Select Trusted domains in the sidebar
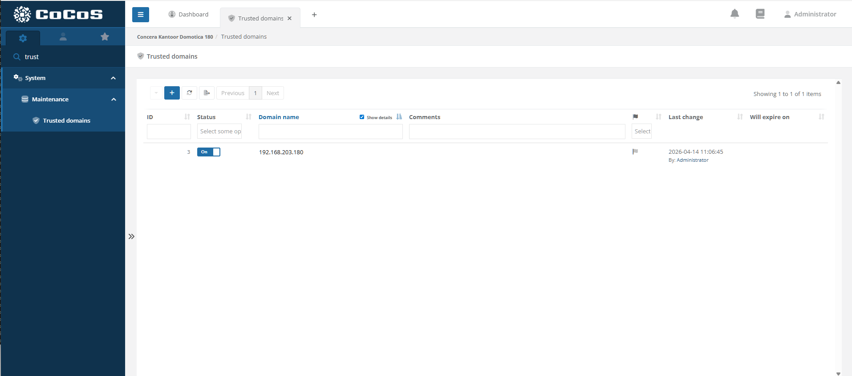 pos(66,120)
